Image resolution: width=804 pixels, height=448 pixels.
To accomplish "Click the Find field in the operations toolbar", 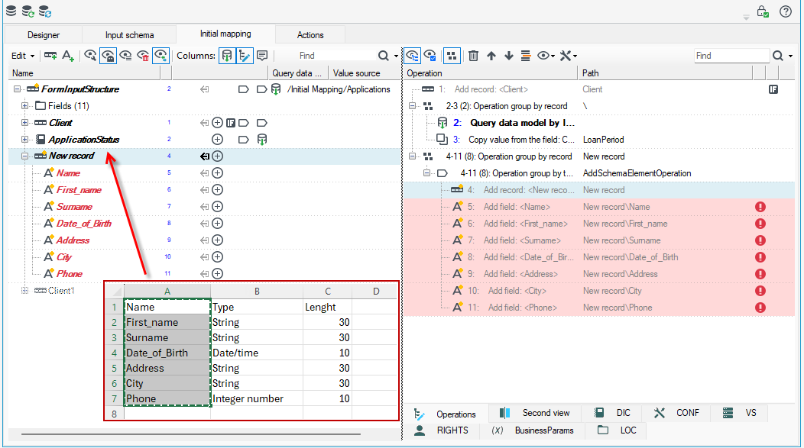I will pos(731,55).
